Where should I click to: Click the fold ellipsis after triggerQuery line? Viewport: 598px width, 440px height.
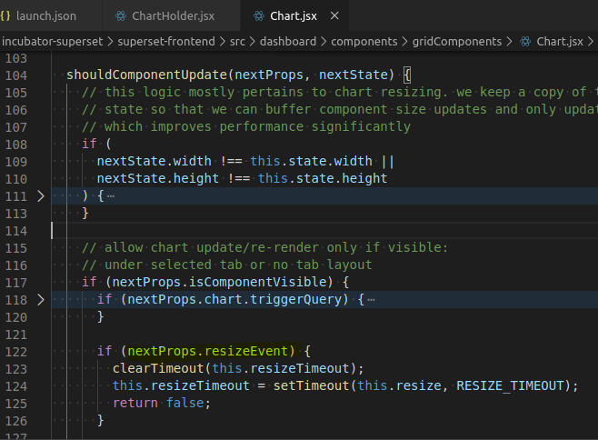click(x=371, y=300)
